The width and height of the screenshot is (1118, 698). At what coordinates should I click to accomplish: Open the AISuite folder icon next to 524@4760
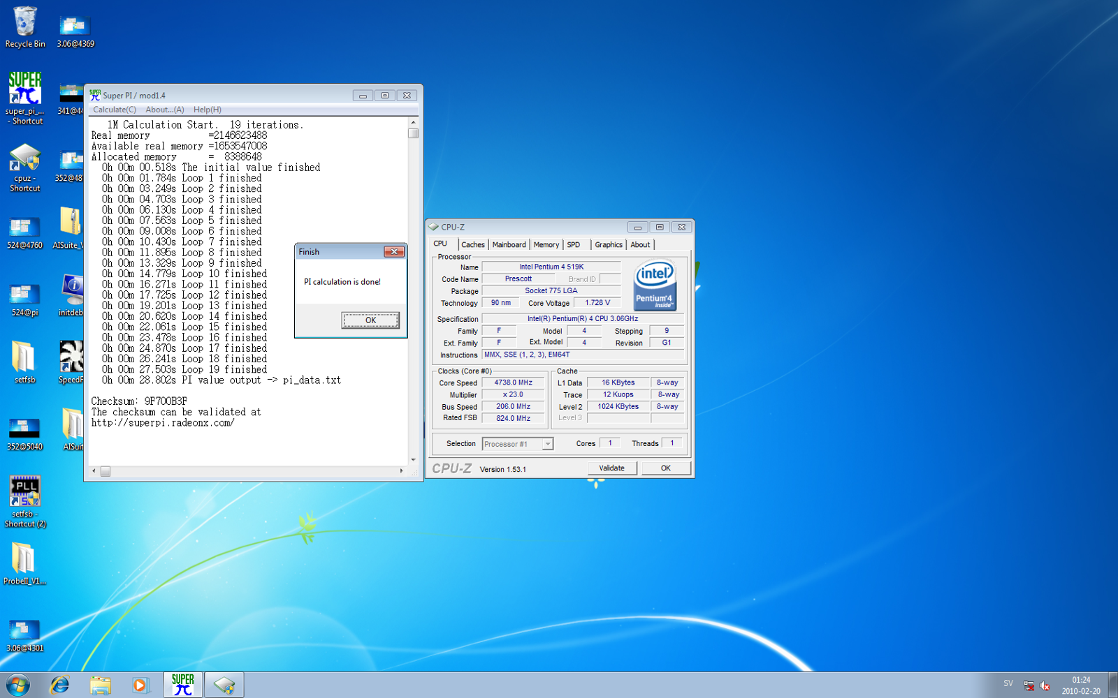click(x=68, y=228)
